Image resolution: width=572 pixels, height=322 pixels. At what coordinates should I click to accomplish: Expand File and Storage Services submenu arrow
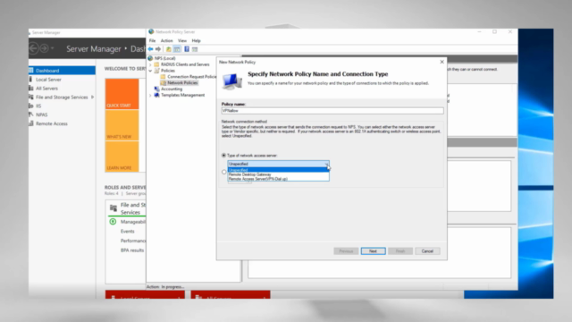coord(92,97)
